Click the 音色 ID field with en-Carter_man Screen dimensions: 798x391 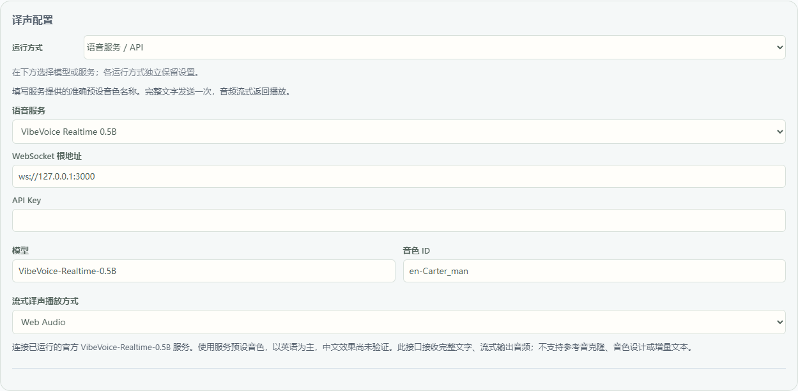coord(594,271)
